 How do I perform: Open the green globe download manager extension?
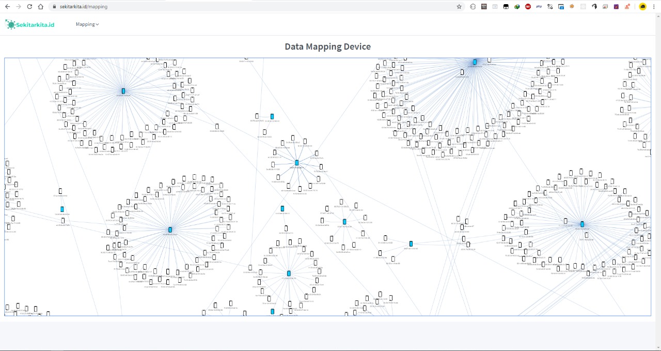517,7
